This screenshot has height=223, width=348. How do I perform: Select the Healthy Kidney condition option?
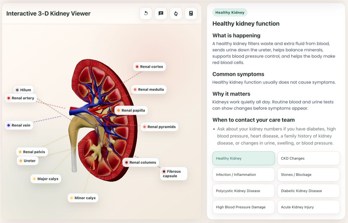(244, 158)
